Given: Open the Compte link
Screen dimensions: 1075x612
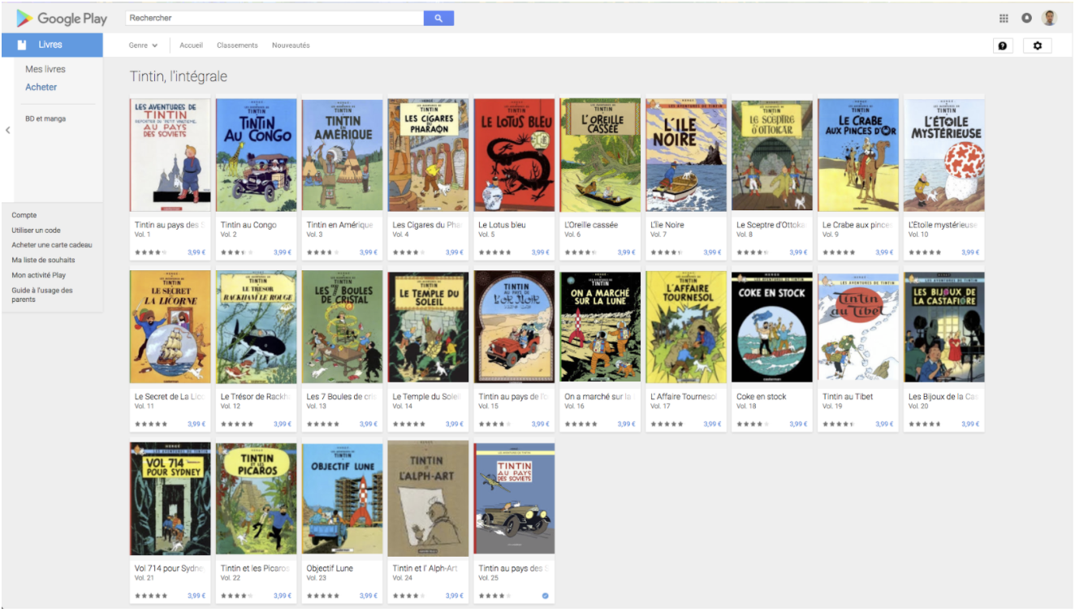Looking at the screenshot, I should 24,215.
